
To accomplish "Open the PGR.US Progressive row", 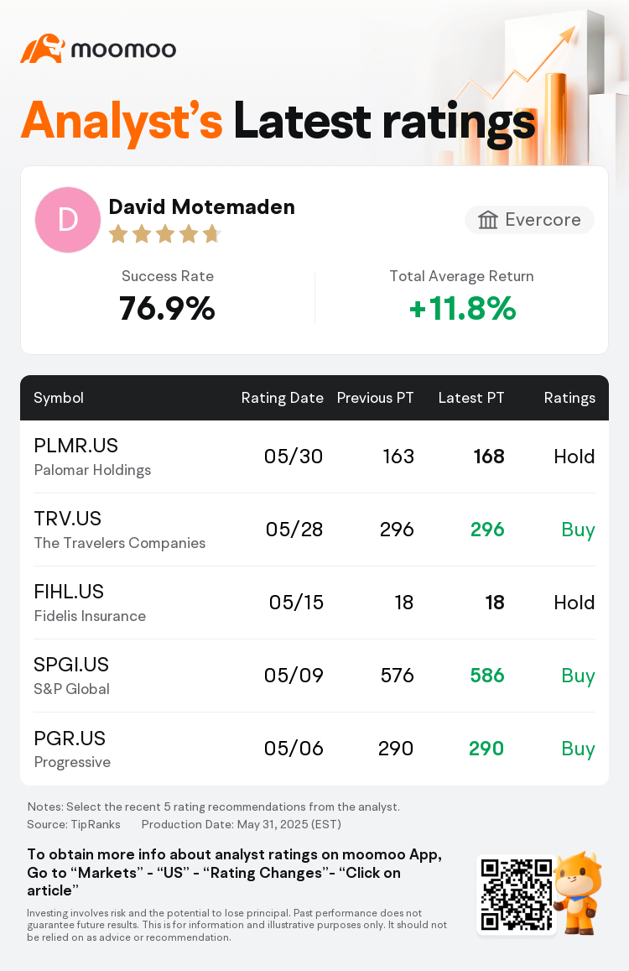I will tap(314, 749).
